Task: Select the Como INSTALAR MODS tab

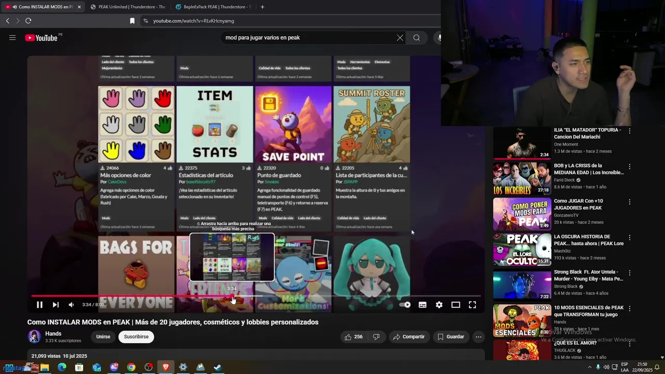Action: coord(43,7)
